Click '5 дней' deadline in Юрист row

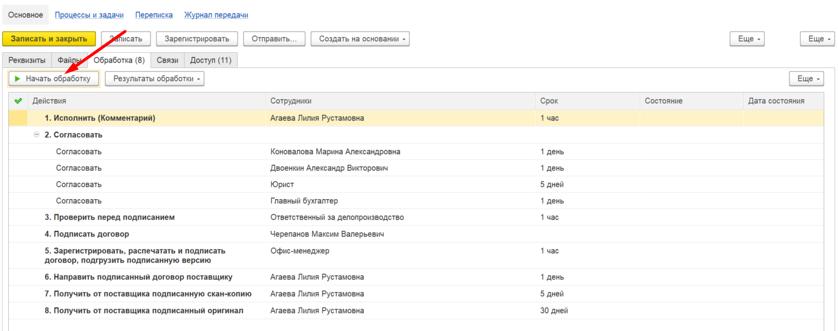pos(588,184)
